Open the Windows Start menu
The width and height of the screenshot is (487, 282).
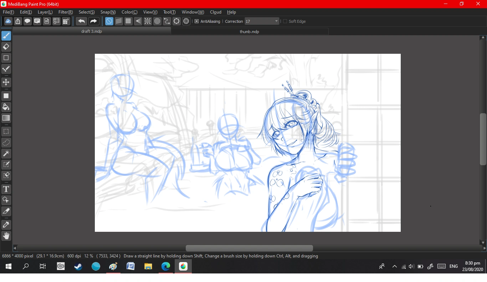tap(9, 266)
